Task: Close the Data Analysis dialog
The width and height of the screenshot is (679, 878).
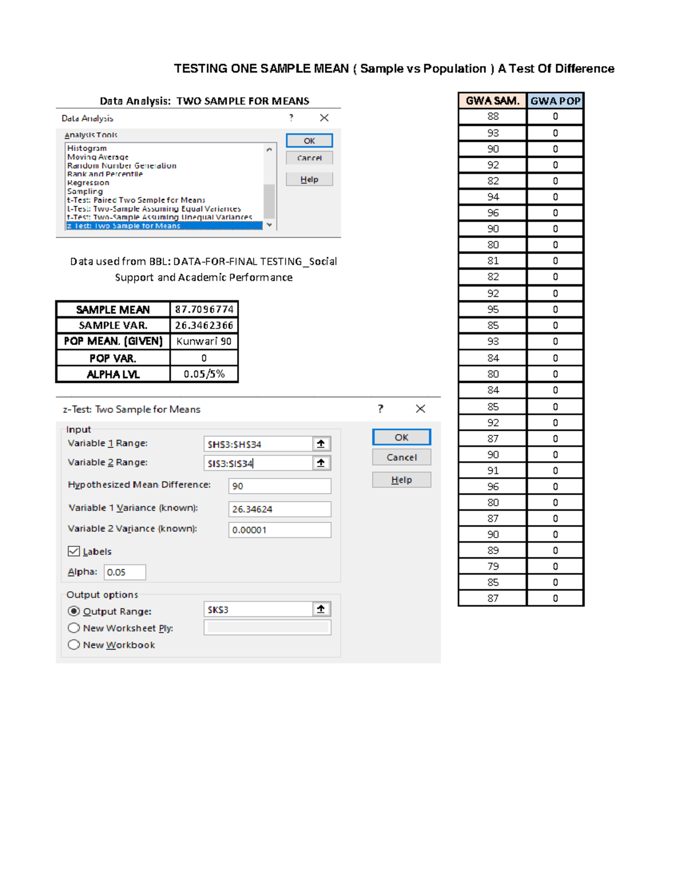Action: click(324, 118)
